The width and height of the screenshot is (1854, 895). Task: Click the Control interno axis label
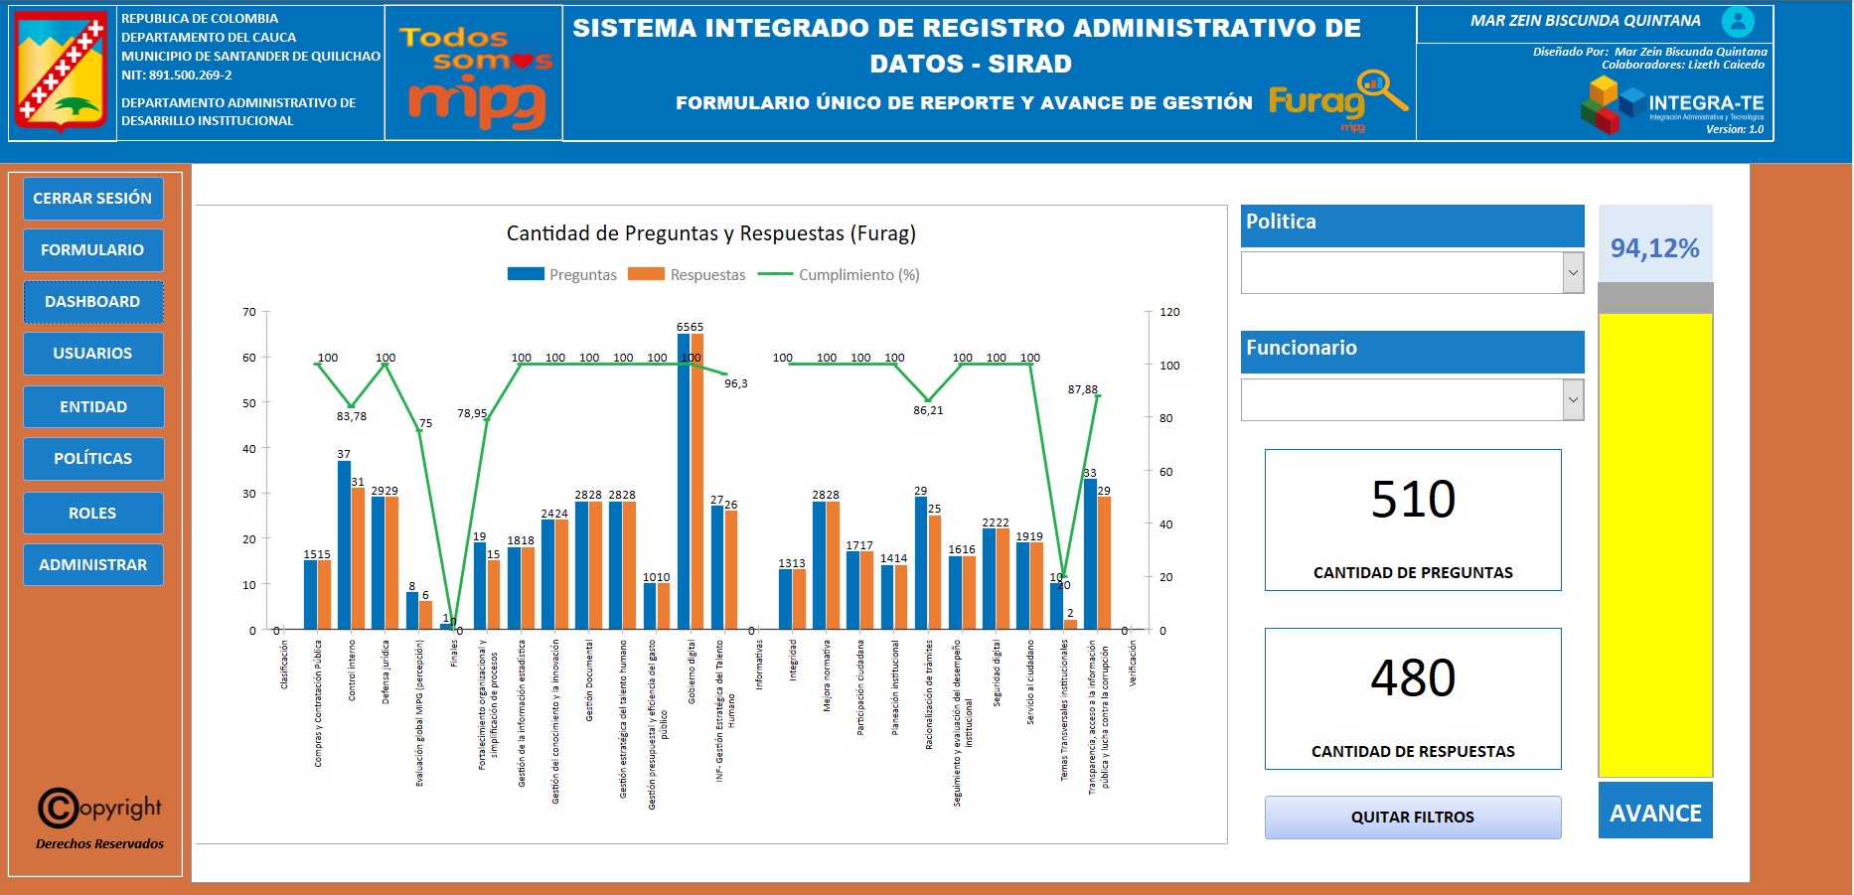(x=352, y=671)
